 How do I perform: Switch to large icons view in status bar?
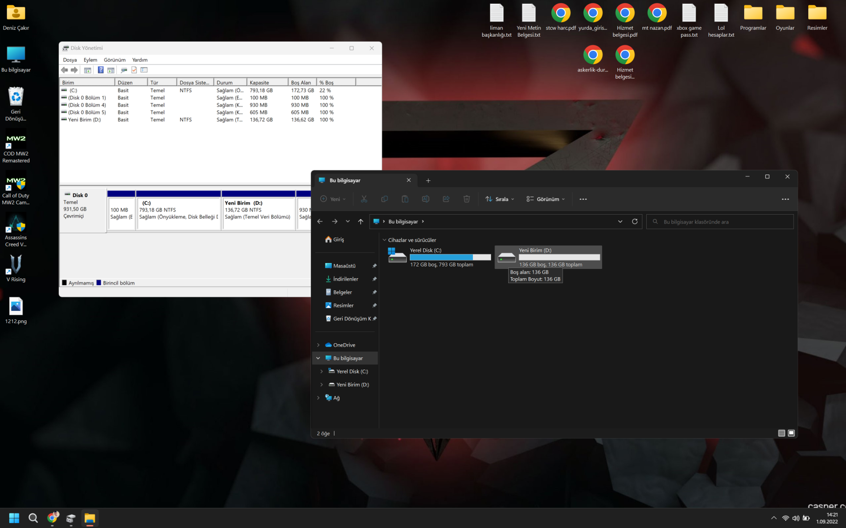(791, 433)
